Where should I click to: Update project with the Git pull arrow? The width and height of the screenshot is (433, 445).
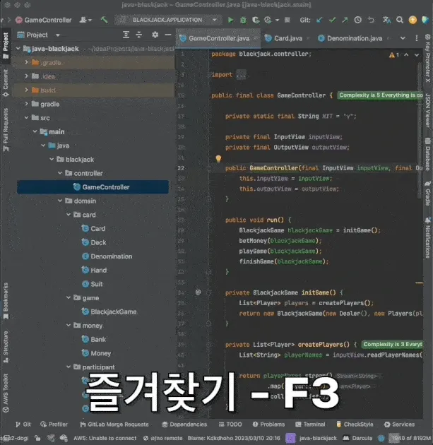(x=319, y=20)
